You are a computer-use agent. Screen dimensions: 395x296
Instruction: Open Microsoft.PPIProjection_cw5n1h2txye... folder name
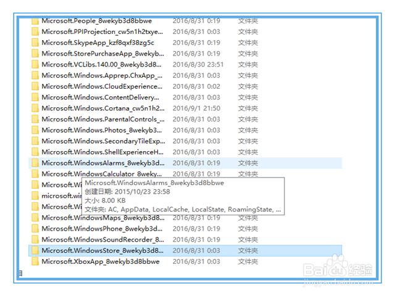click(102, 31)
